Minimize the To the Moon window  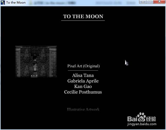click(143, 2)
